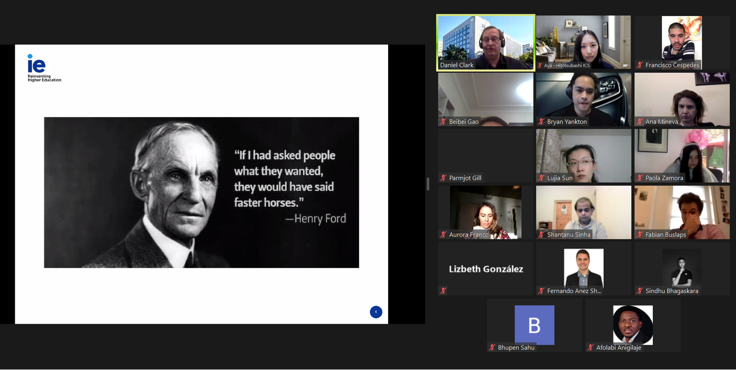The width and height of the screenshot is (736, 370).
Task: Click the Fabian Buslaps name label
Action: 665,235
